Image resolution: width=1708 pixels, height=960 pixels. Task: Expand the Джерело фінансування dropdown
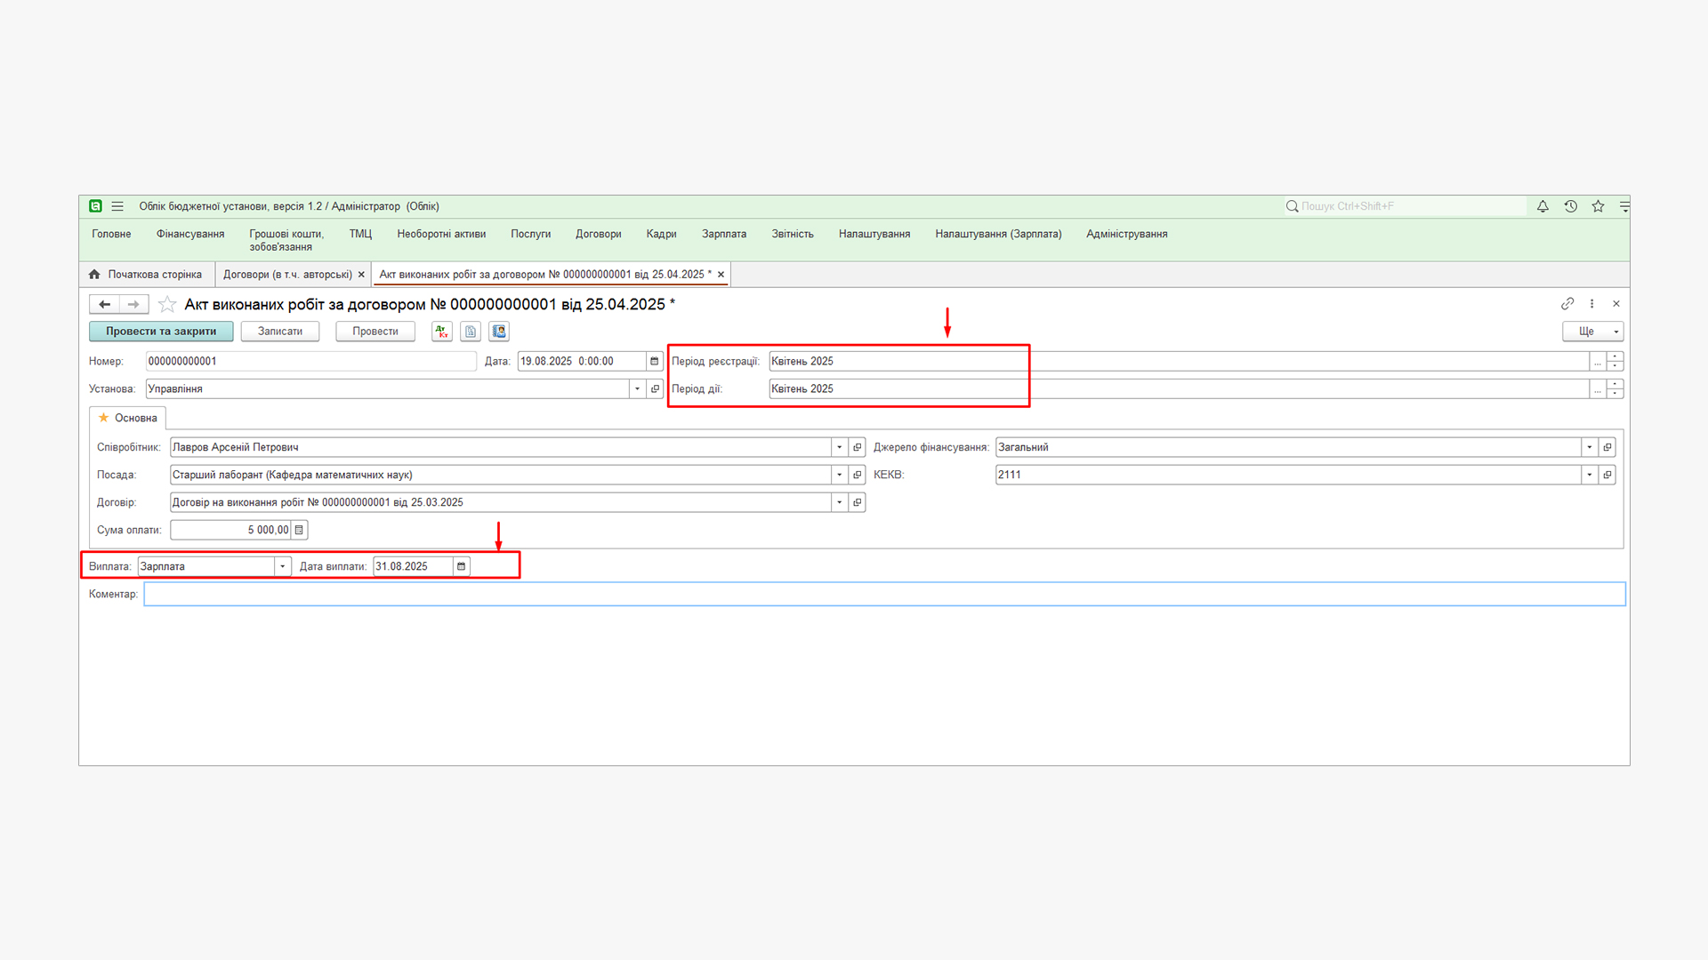click(1590, 448)
